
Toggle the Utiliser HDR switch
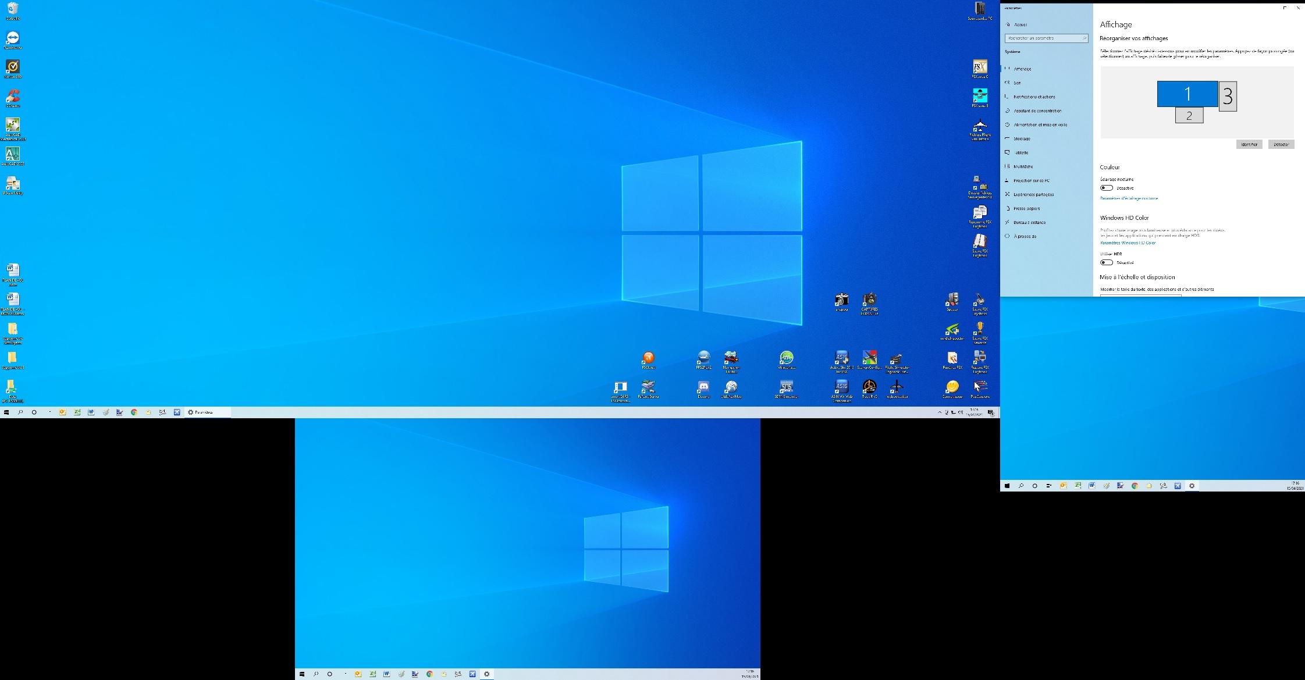click(1107, 262)
